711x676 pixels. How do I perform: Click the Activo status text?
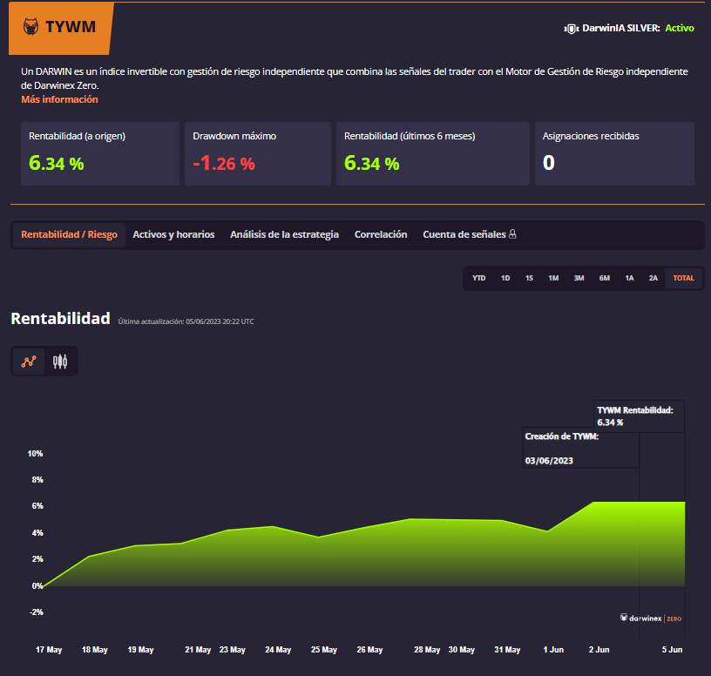[x=680, y=28]
